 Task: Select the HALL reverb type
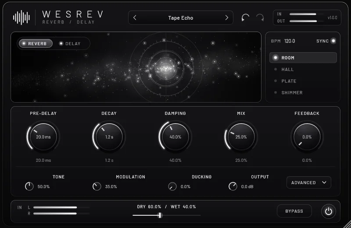pos(303,69)
